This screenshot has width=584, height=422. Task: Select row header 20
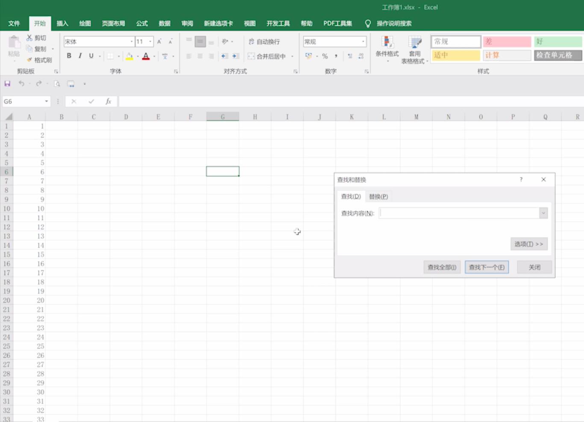pyautogui.click(x=6, y=300)
